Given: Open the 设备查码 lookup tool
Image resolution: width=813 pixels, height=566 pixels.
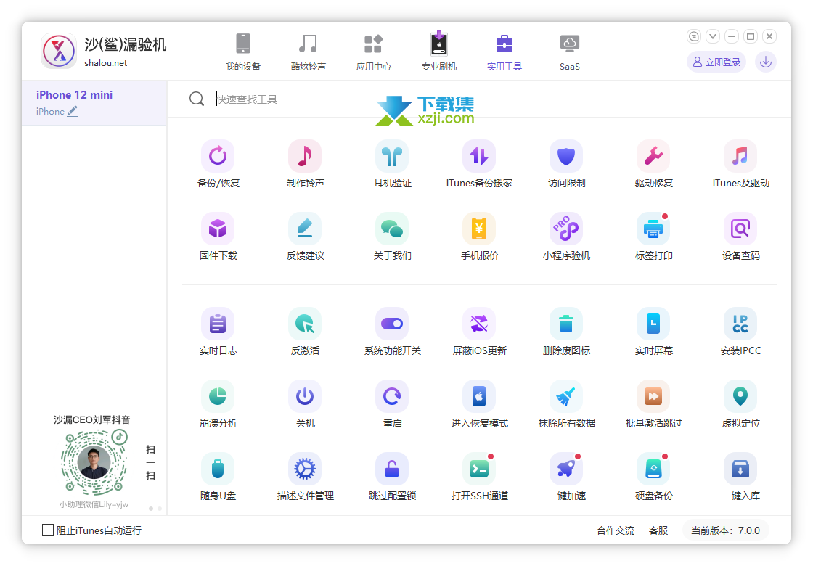Looking at the screenshot, I should point(740,229).
